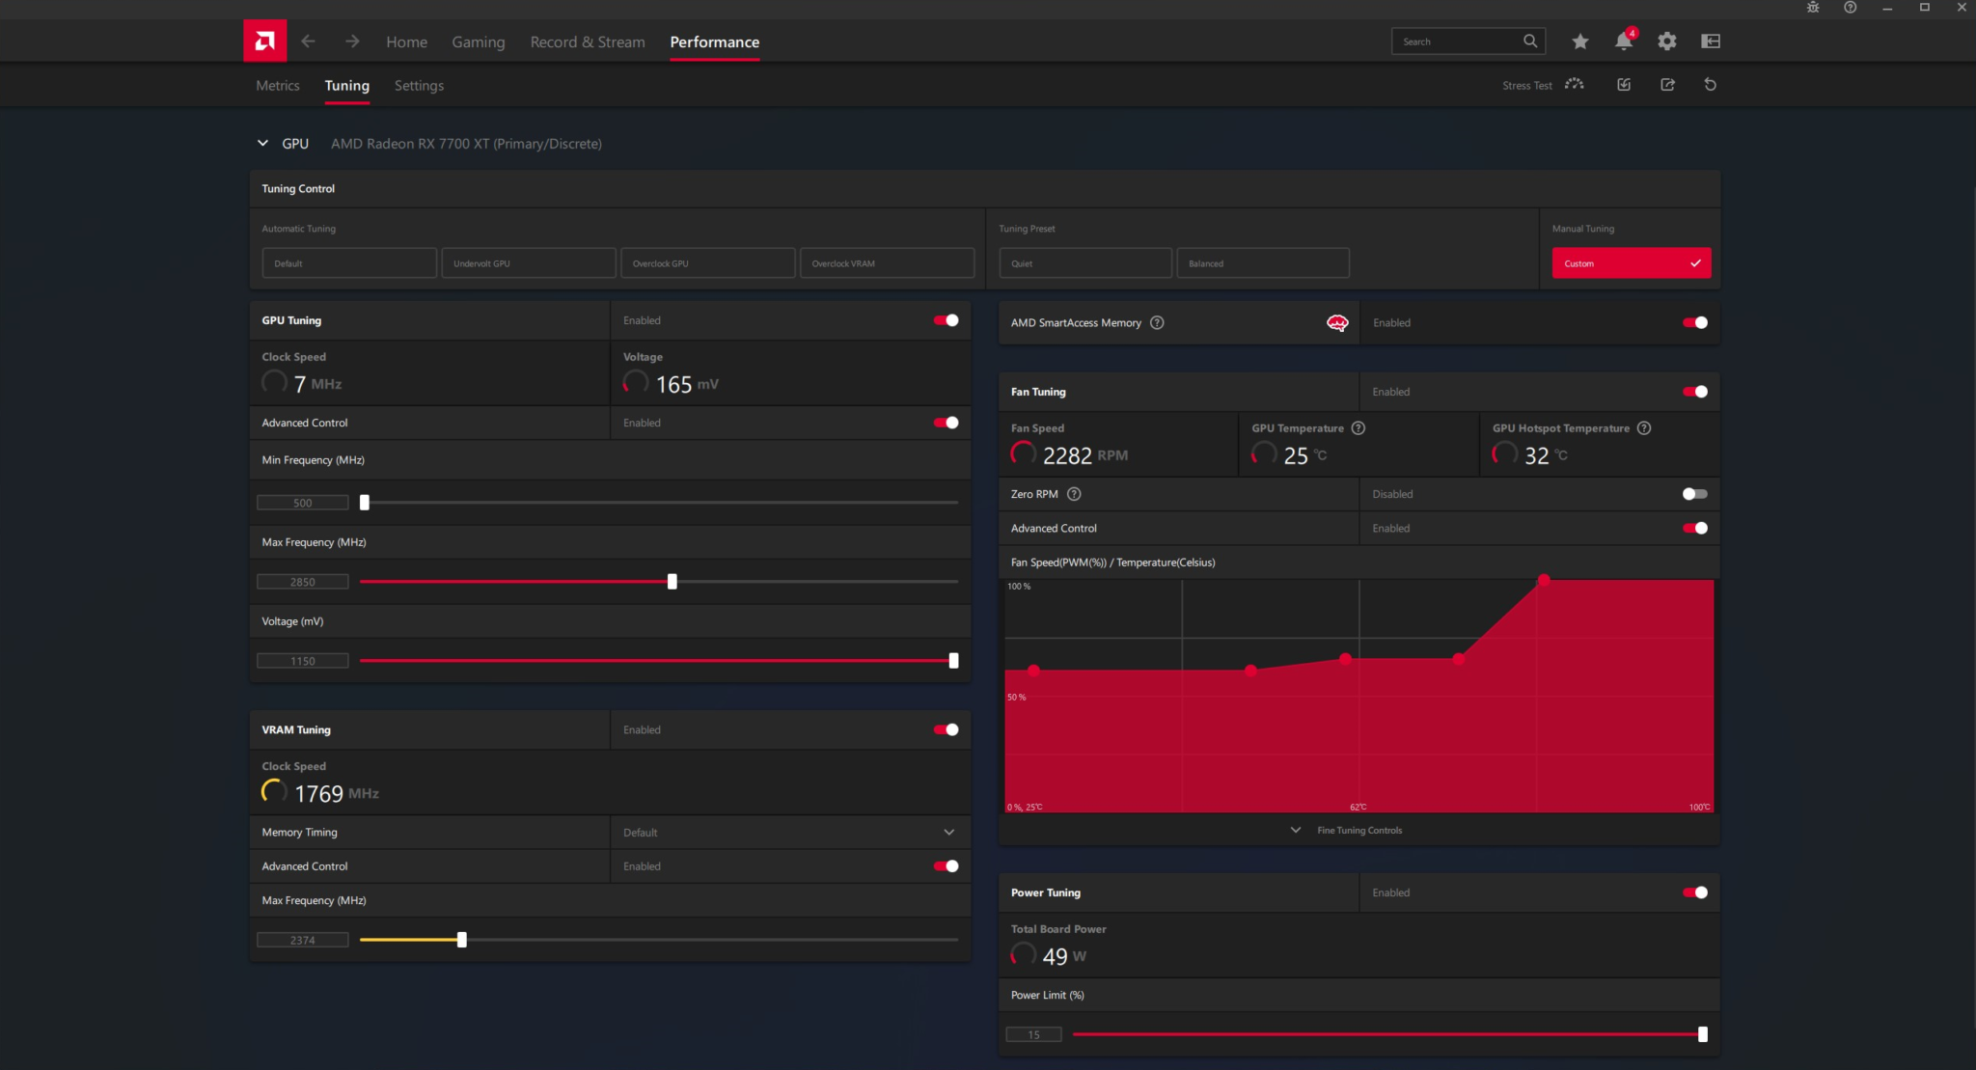Click Voltage 1150 value box
This screenshot has width=1976, height=1070.
(303, 661)
